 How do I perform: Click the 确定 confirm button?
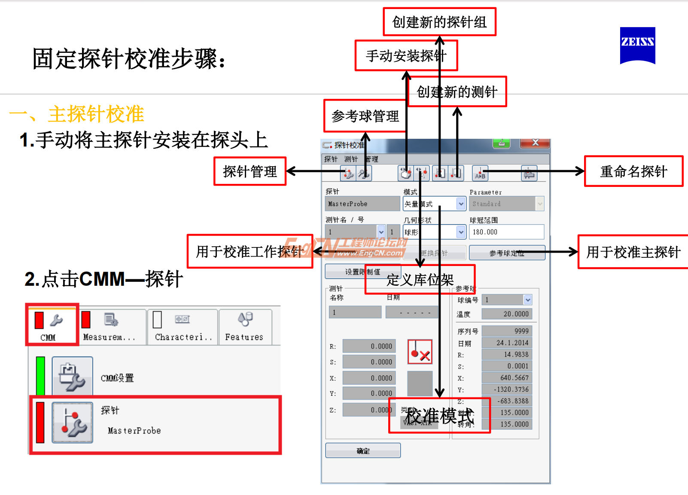click(x=363, y=451)
